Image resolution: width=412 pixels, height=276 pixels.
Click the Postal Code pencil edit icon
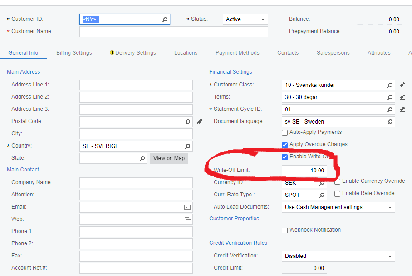200,122
